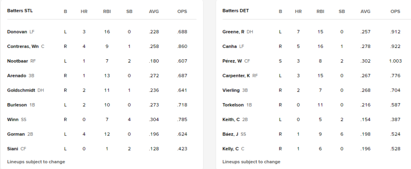Click on Torkelson's name
This screenshot has height=169, width=411.
point(233,105)
